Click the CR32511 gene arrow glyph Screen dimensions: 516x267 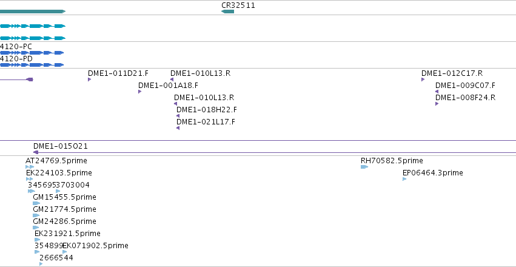[227, 12]
